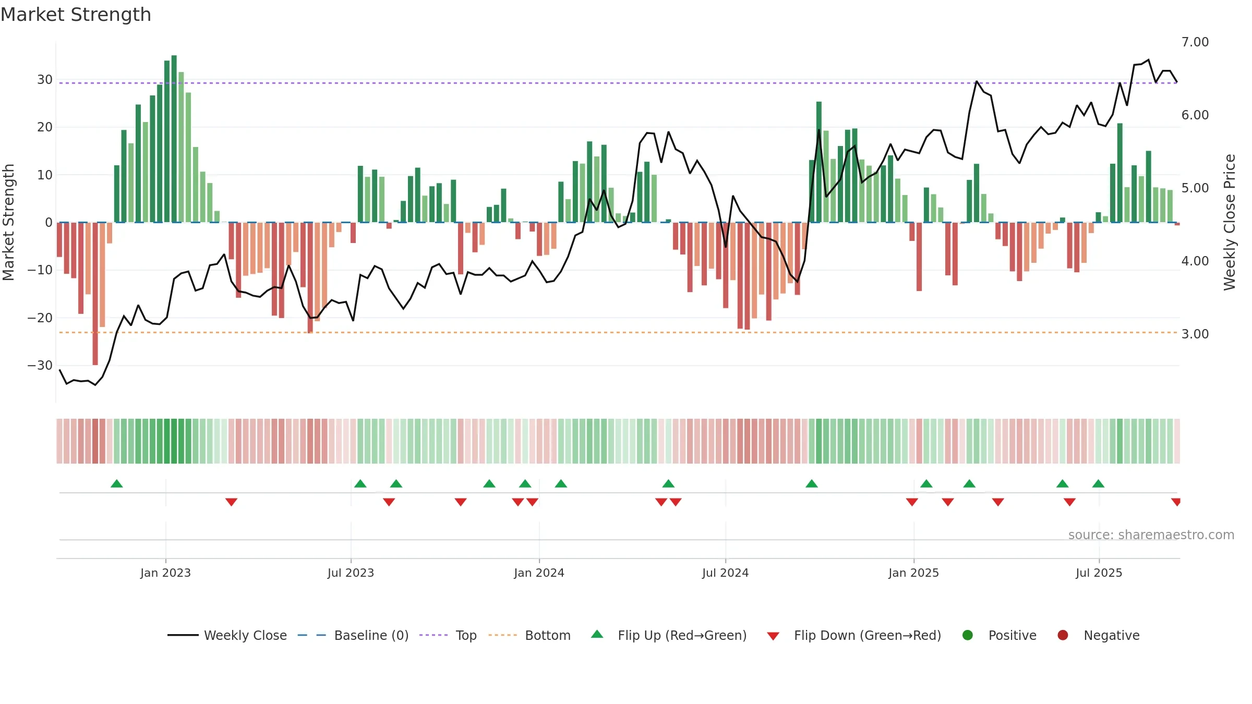Click the source: sharemaestro.com text
This screenshot has height=704, width=1252.
coord(1151,535)
